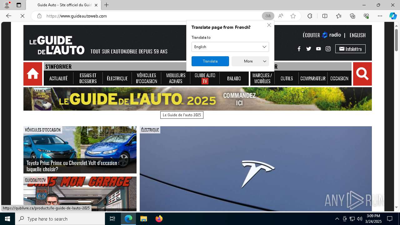Viewport: 400px width, 225px height.
Task: Open the browser profile avatar
Action: click(7, 5)
